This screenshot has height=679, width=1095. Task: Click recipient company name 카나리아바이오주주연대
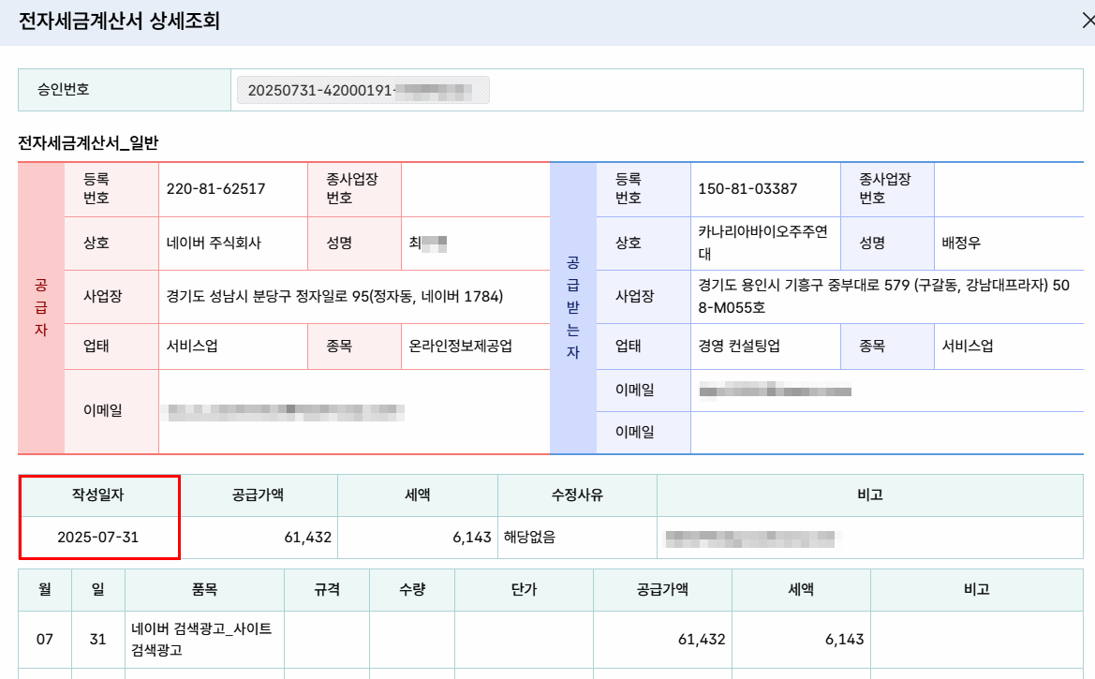click(762, 243)
